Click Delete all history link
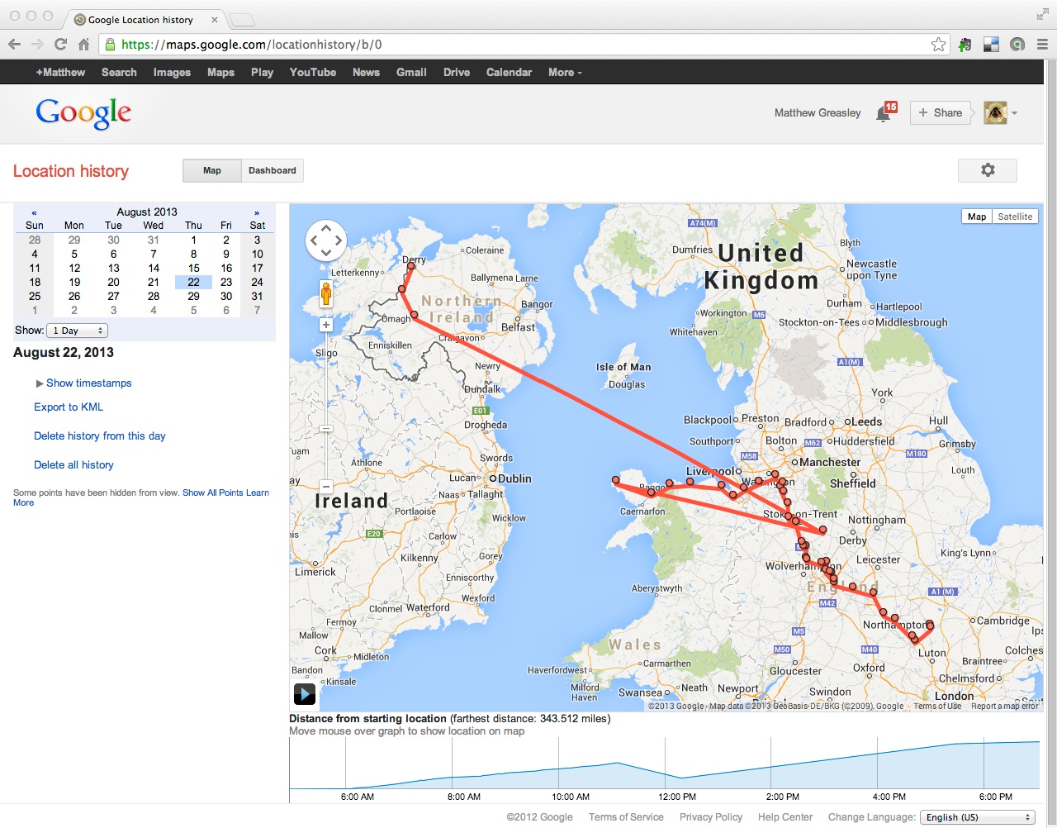This screenshot has width=1057, height=828. [x=73, y=465]
